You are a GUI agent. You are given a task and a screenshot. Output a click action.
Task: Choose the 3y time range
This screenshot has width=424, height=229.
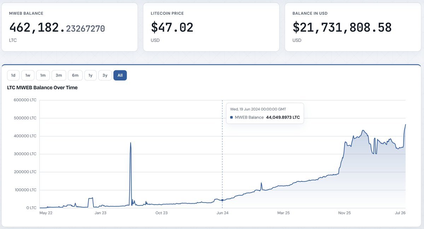click(105, 75)
